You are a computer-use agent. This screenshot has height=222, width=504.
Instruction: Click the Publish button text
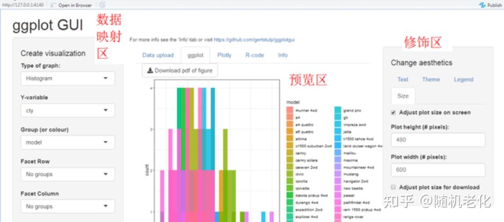tap(494, 5)
